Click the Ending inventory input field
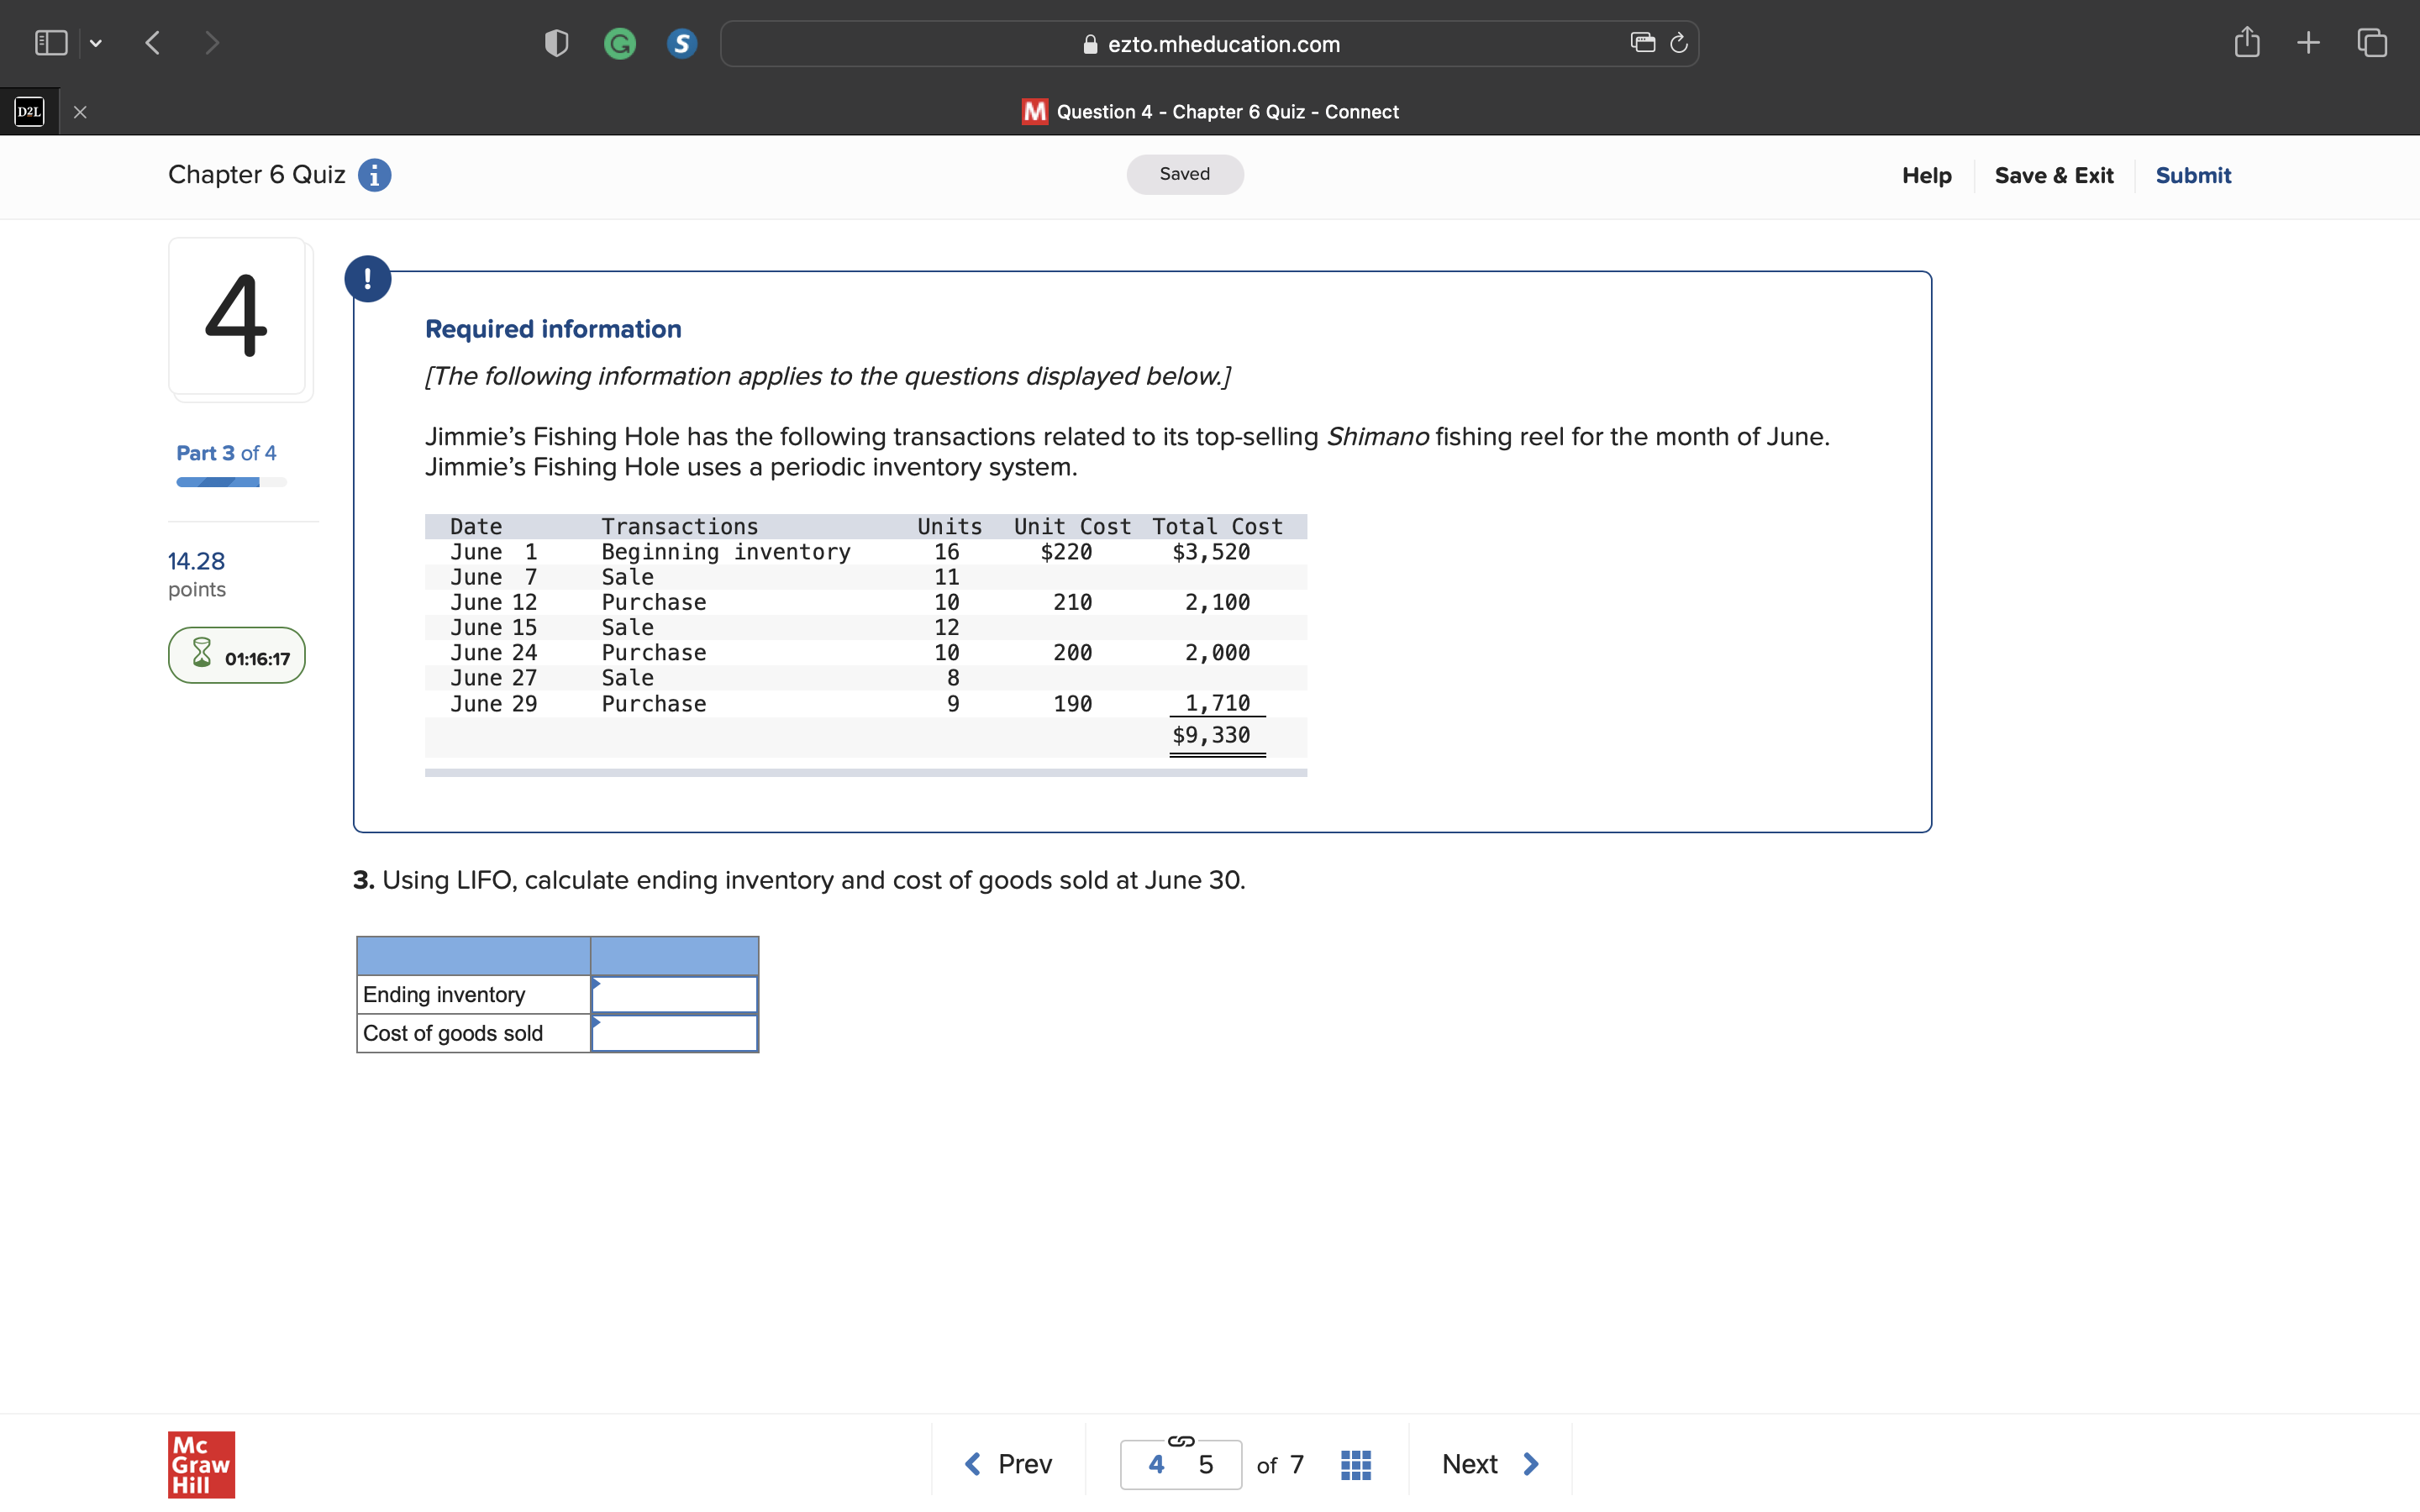Screen dimensions: 2420x1512 [673, 994]
